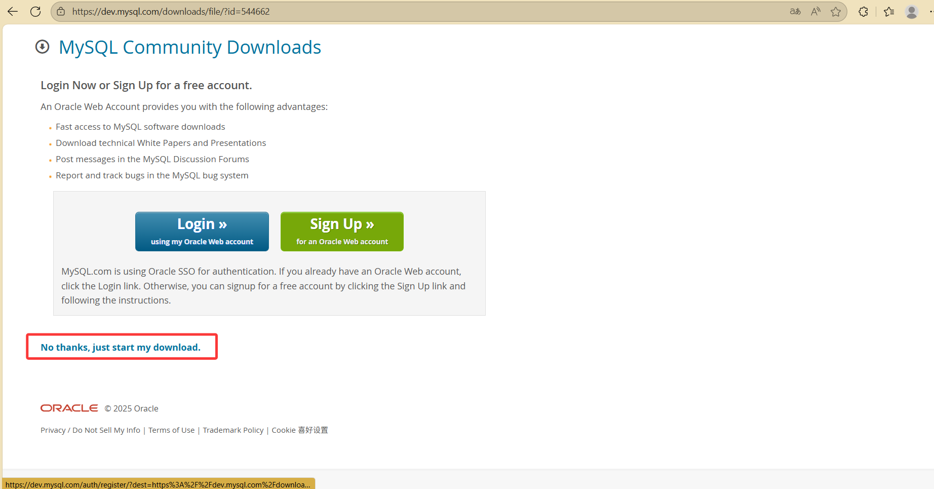View site info lock icon in address bar
This screenshot has width=934, height=489.
(x=61, y=12)
